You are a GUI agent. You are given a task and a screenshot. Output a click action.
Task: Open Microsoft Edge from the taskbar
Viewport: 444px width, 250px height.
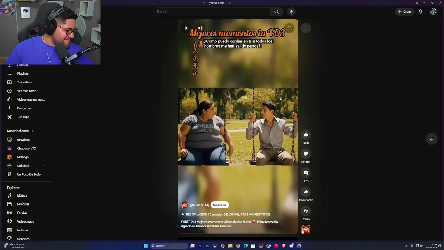(x=246, y=246)
